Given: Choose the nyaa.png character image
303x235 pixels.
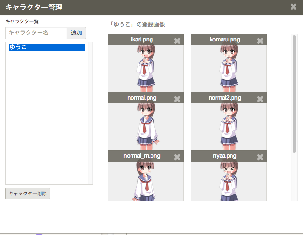Looking at the screenshot, I should [x=229, y=181].
